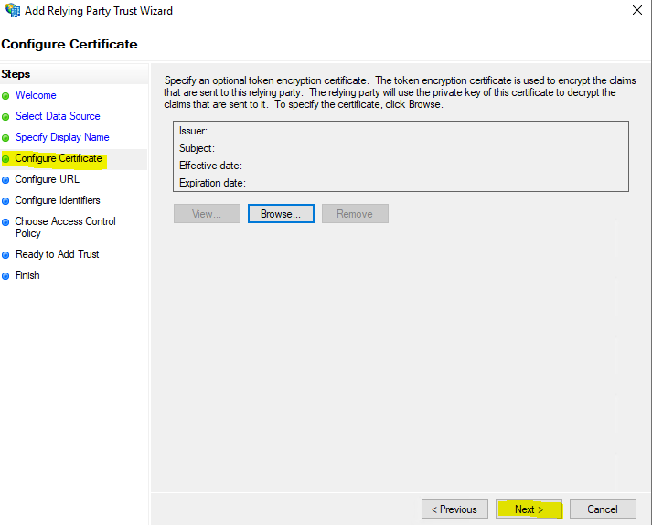Click the Steps panel header

tap(16, 74)
